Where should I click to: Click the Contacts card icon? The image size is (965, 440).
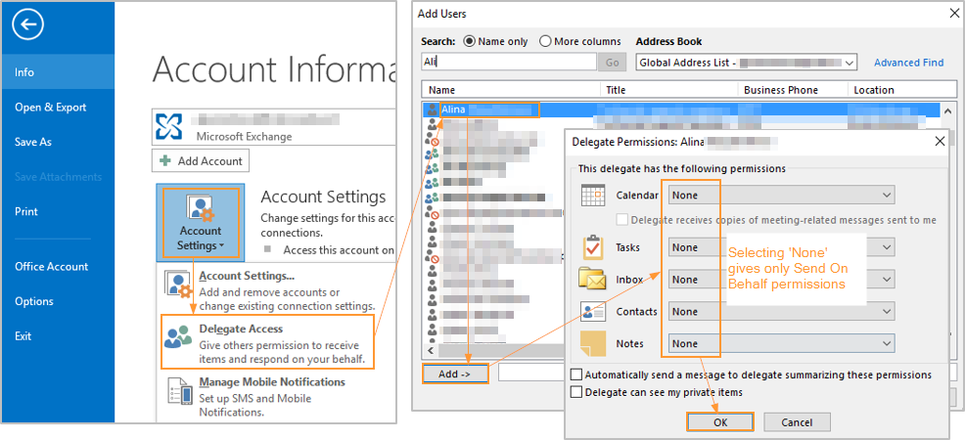(x=593, y=312)
